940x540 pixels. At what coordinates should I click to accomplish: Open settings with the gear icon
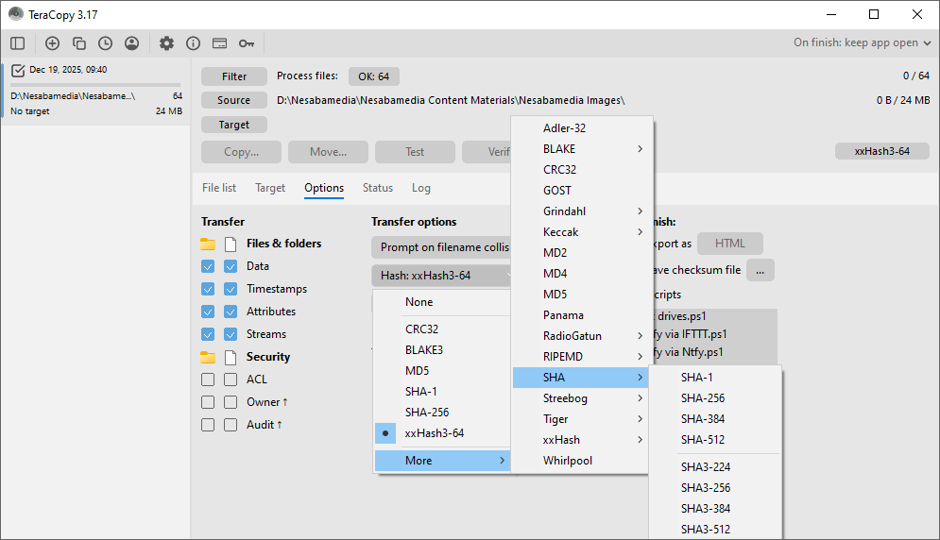coord(166,43)
